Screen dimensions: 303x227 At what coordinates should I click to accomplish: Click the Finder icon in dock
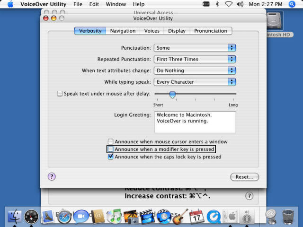click(15, 217)
